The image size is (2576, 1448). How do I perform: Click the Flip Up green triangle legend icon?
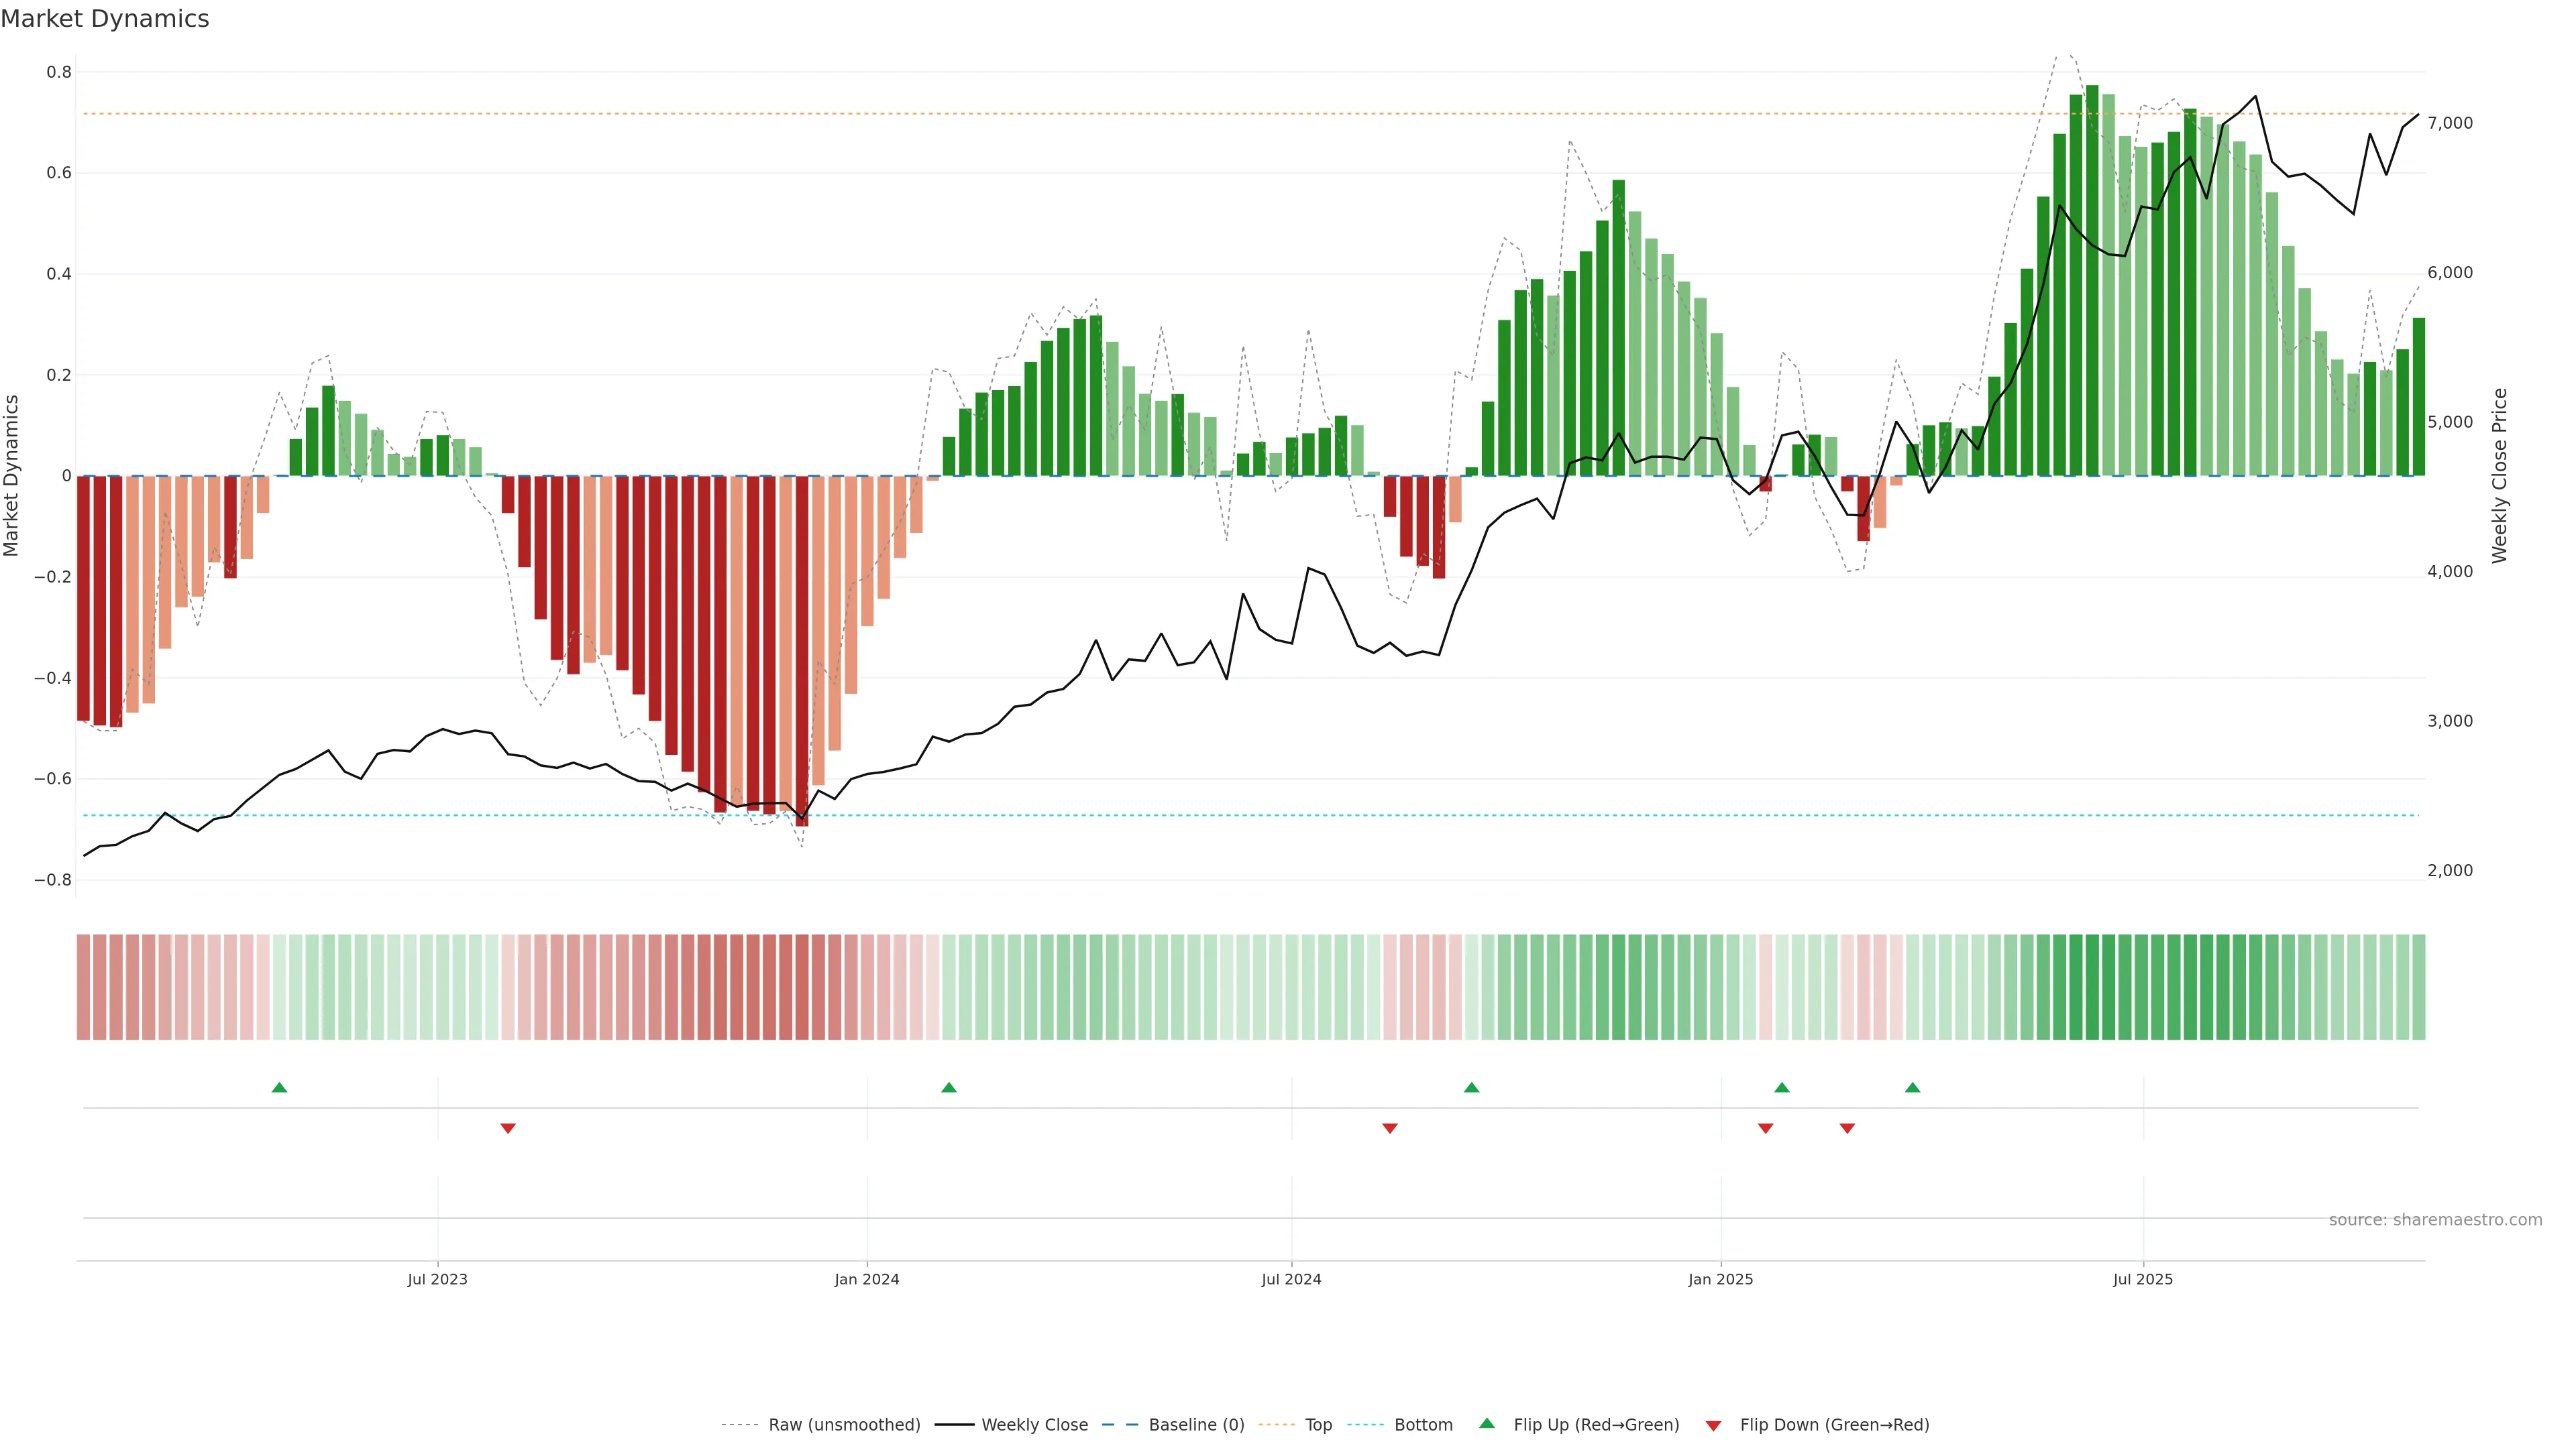tap(1487, 1423)
